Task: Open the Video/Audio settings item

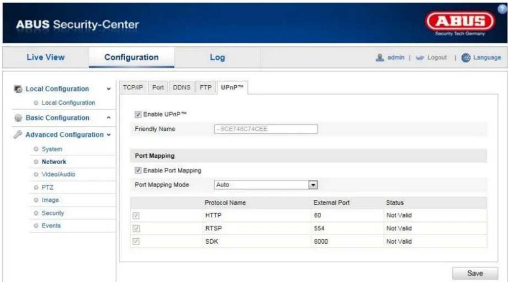Action: [59, 174]
